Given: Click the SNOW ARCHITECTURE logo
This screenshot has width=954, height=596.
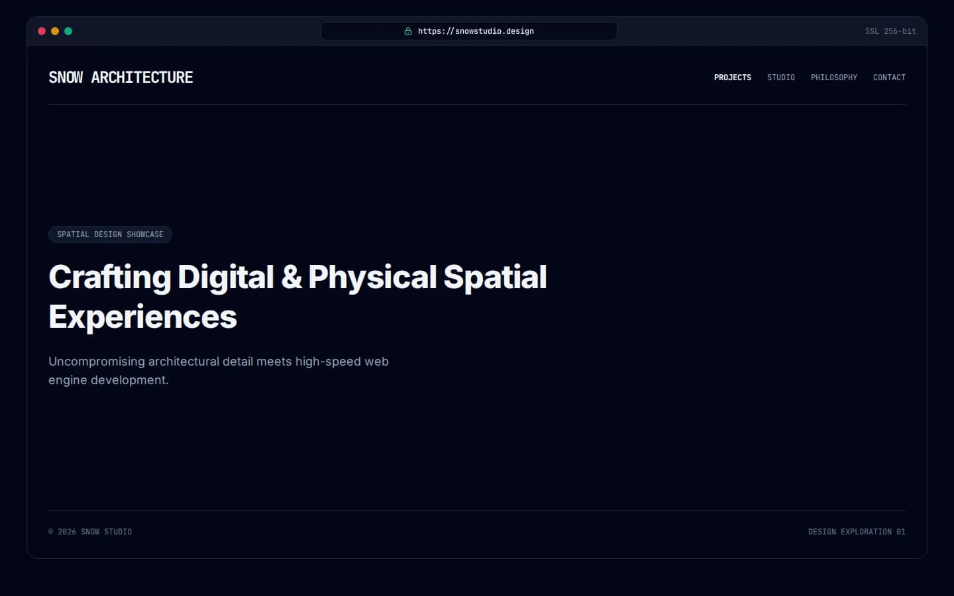Looking at the screenshot, I should [121, 77].
